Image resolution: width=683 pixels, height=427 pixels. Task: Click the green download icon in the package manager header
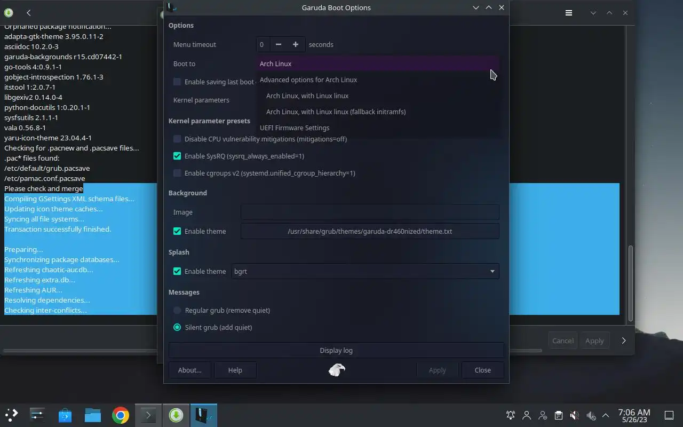pos(9,12)
